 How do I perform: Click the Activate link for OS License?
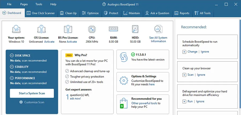pos(49,42)
